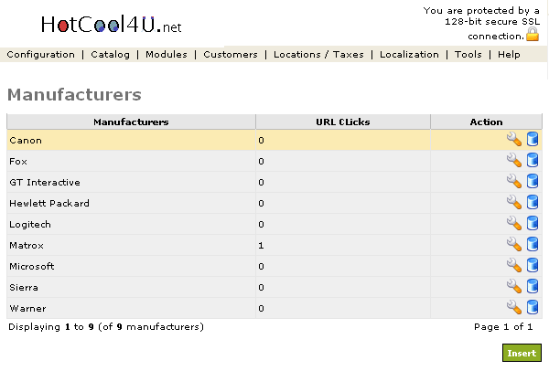Open the Configuration menu

pyautogui.click(x=41, y=55)
